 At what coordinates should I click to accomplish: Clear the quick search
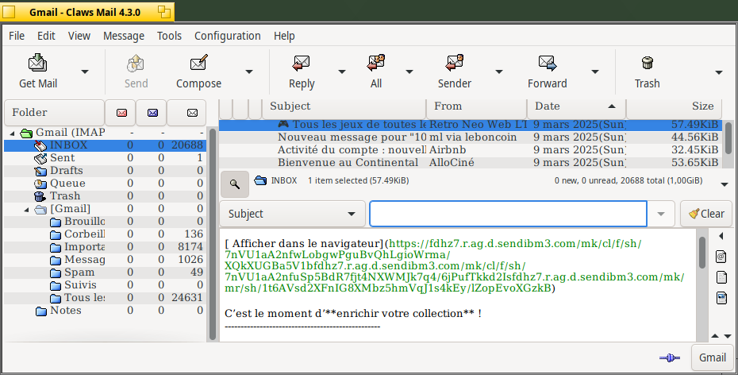(706, 214)
